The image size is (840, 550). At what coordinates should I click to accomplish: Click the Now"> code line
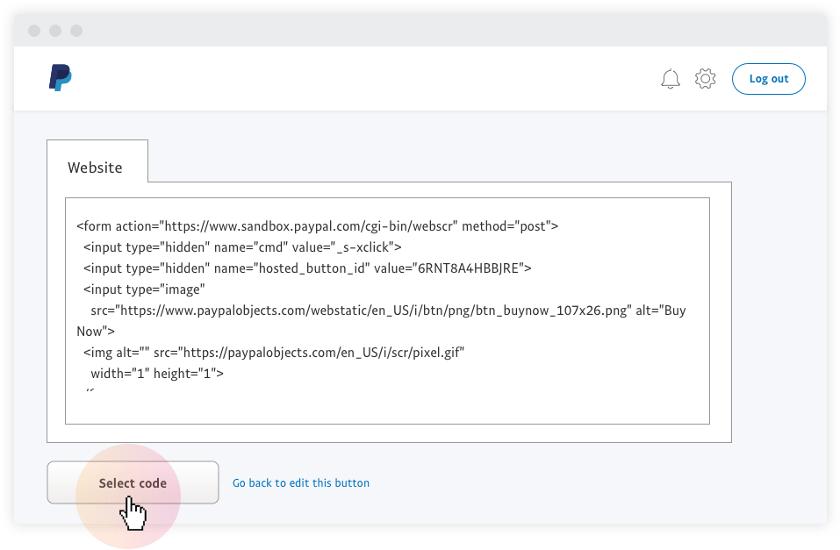(x=96, y=332)
